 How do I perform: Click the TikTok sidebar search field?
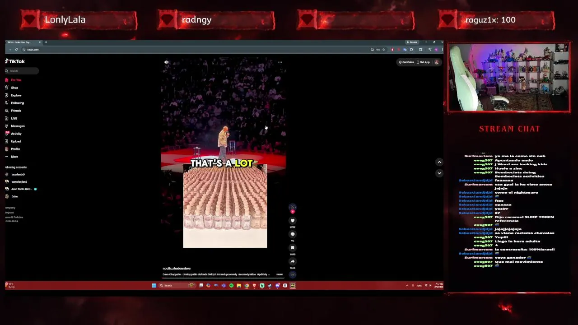(22, 71)
